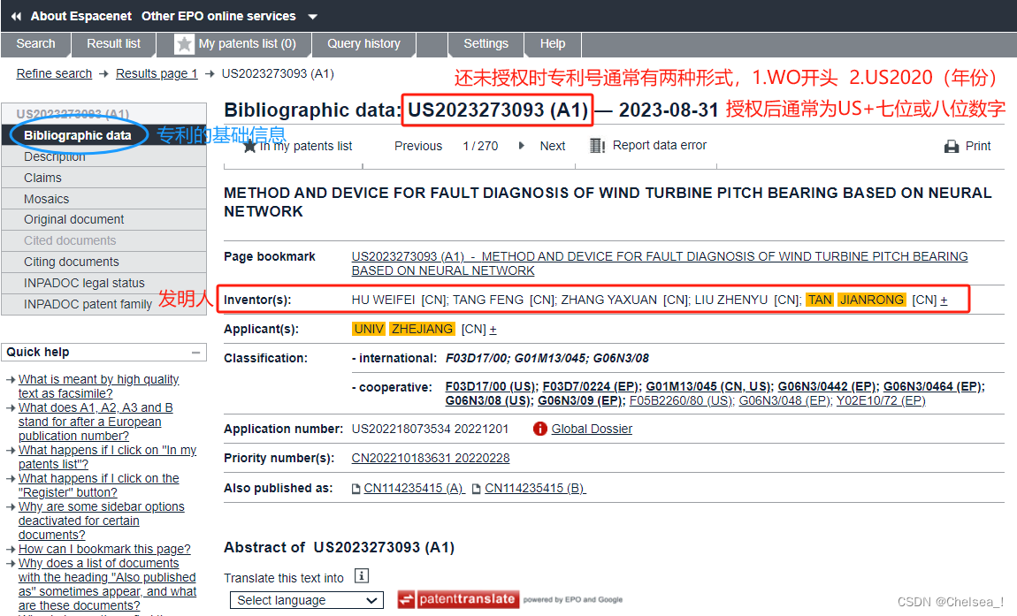
Task: Open classification G06N3/0442 (EP) link
Action: pyautogui.click(x=828, y=386)
